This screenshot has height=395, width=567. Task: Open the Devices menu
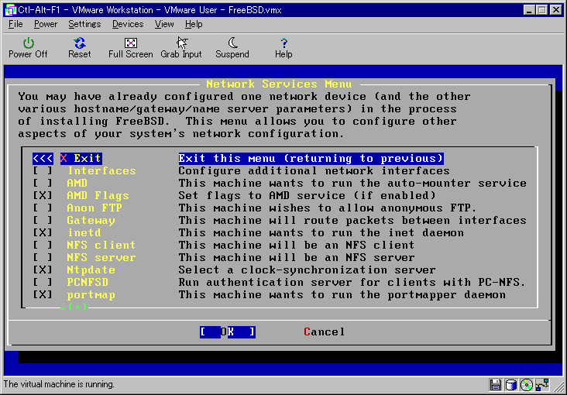pyautogui.click(x=128, y=24)
